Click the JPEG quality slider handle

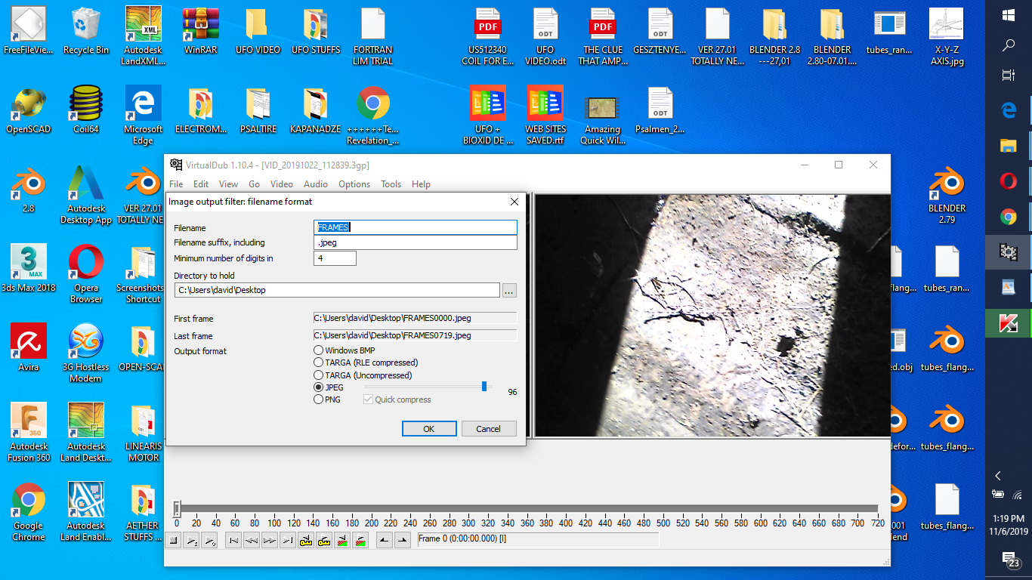pyautogui.click(x=484, y=387)
